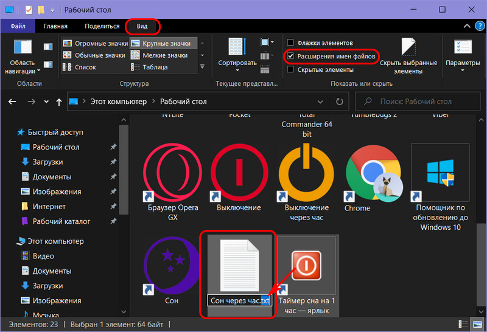Click the Сон через час.txt rename field
This screenshot has height=332, width=487.
[x=239, y=300]
